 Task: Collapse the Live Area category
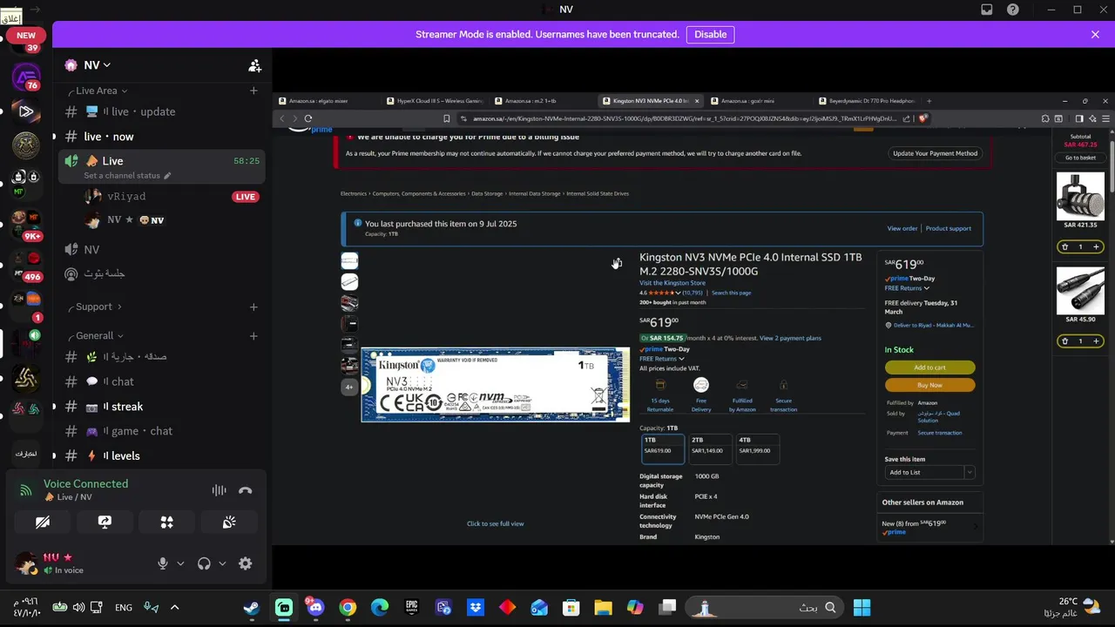(102, 91)
